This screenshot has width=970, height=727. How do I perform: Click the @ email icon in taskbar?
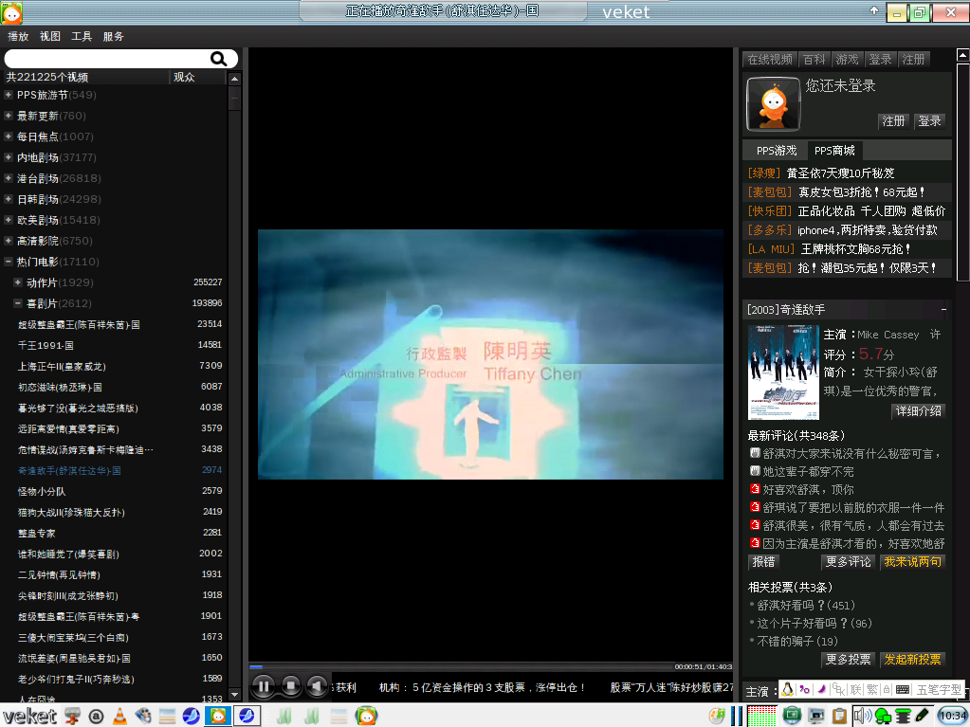(96, 717)
